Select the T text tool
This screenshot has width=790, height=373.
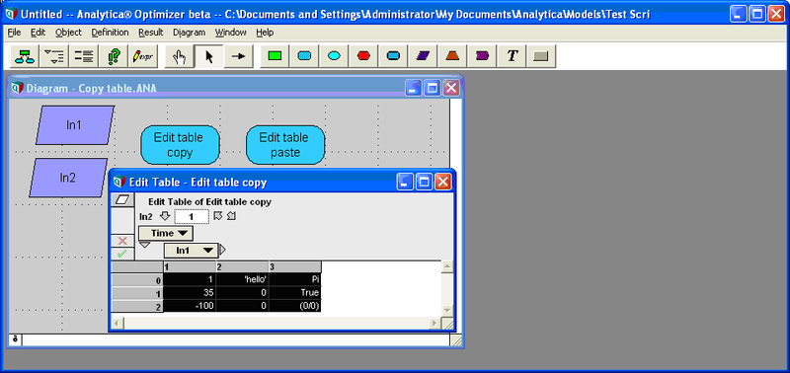[x=512, y=56]
